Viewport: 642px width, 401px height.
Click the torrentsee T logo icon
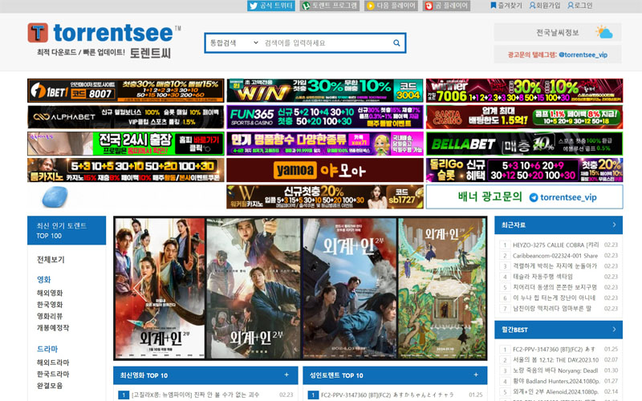(x=38, y=33)
